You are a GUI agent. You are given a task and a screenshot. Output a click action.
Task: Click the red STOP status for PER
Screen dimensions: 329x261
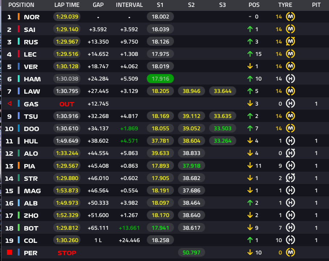pyautogui.click(x=67, y=253)
